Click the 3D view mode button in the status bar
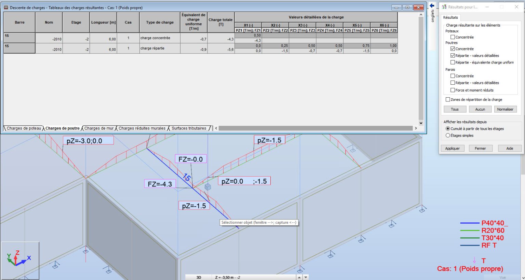This screenshot has width=525, height=280. coord(198,277)
